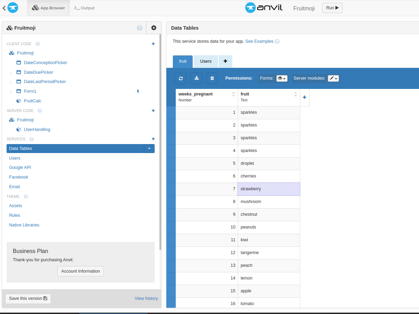Add new client code with plus icon
Viewport: 419px width, 314px height.
point(153,44)
